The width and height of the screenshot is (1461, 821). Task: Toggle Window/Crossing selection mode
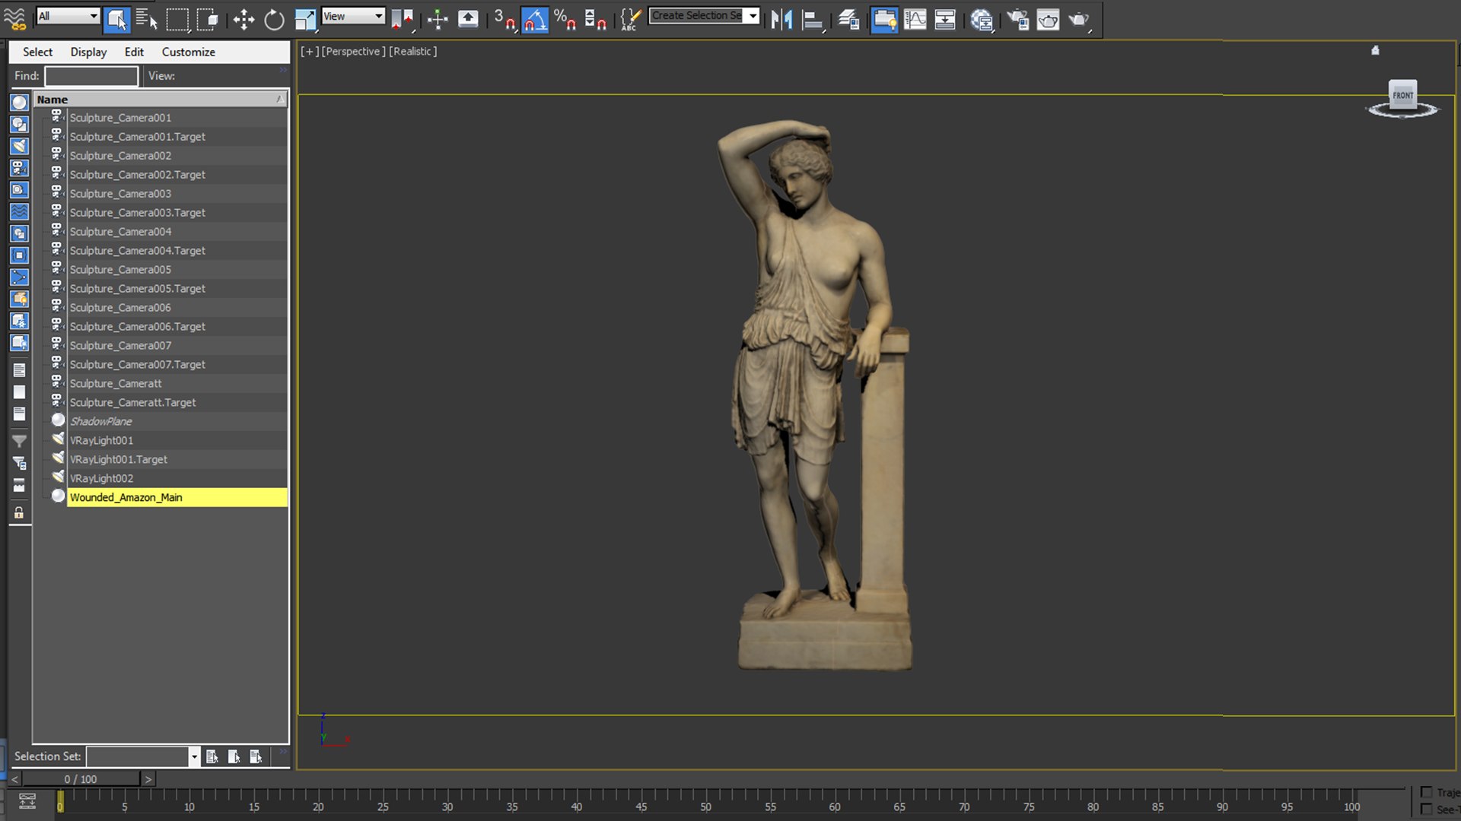[x=207, y=20]
